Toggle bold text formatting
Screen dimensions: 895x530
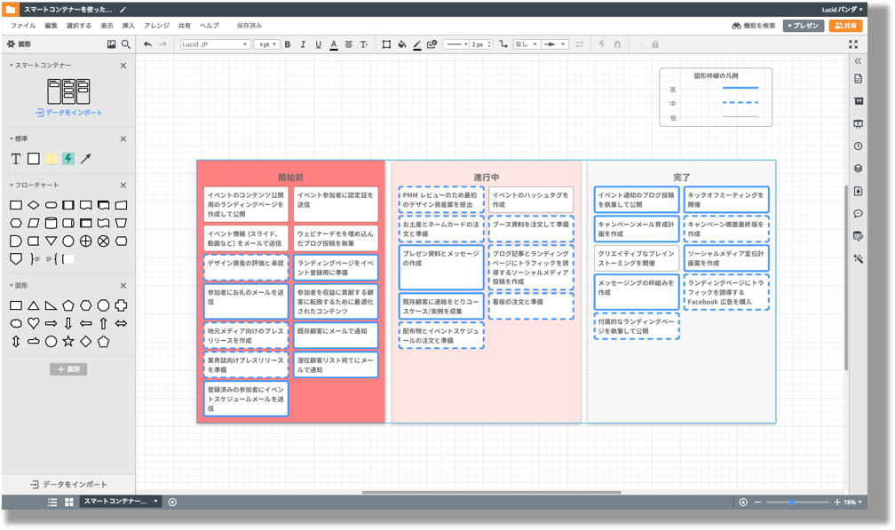point(288,44)
